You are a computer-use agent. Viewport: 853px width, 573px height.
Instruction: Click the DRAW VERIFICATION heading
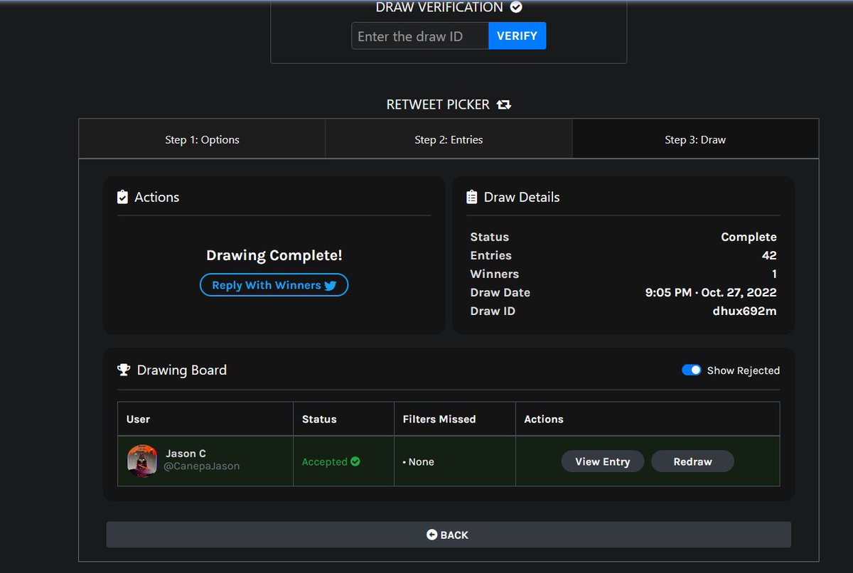pyautogui.click(x=439, y=7)
